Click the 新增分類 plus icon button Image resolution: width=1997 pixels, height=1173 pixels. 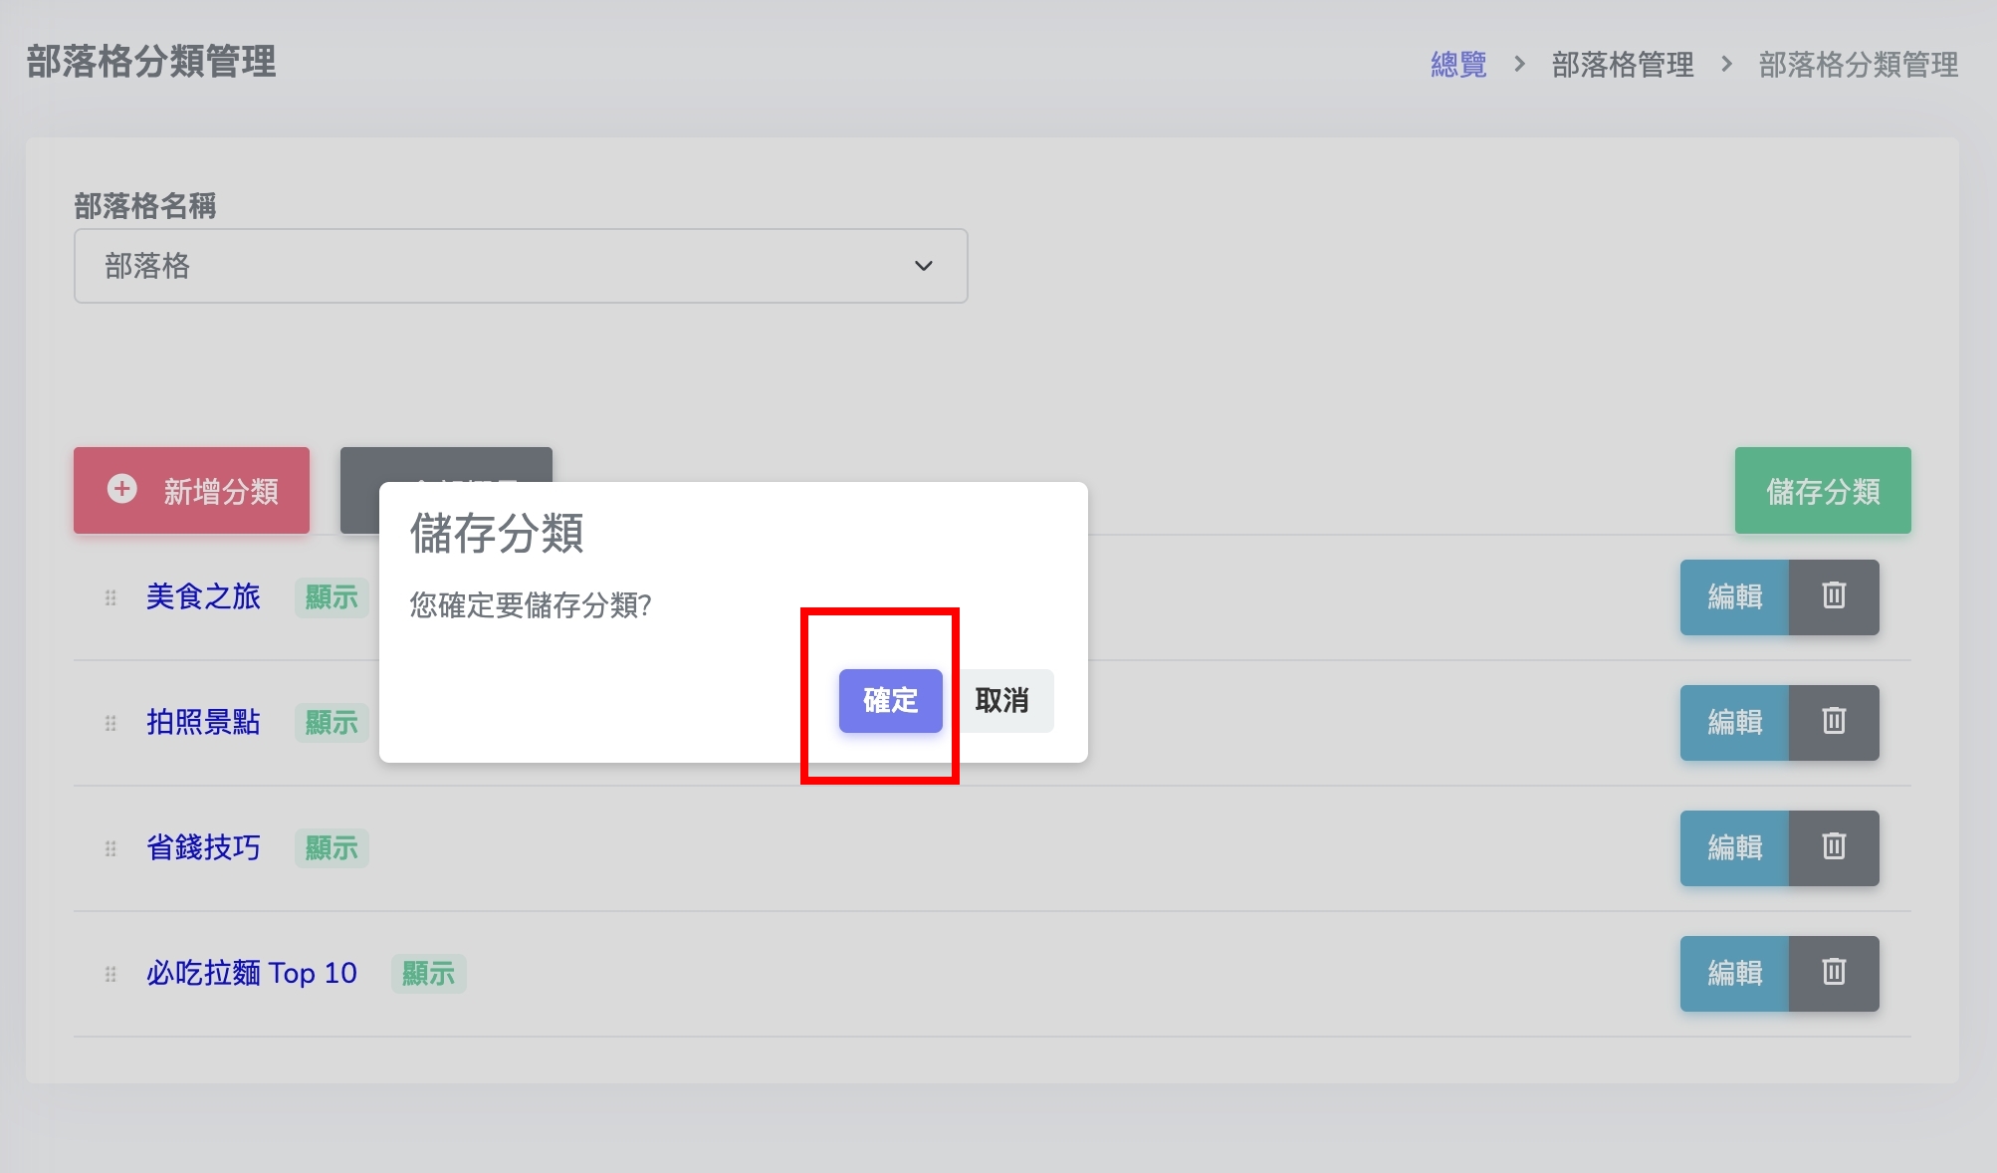191,491
